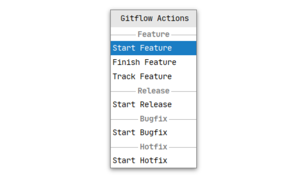This screenshot has width=306, height=177.
Task: Click the word Gitflow in the title
Action: tap(136, 18)
